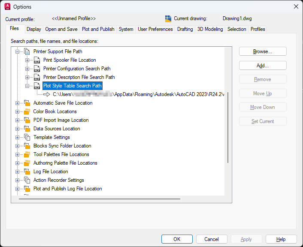Expand Plot and Publish Log File Location
The width and height of the screenshot is (303, 247).
tap(18, 189)
